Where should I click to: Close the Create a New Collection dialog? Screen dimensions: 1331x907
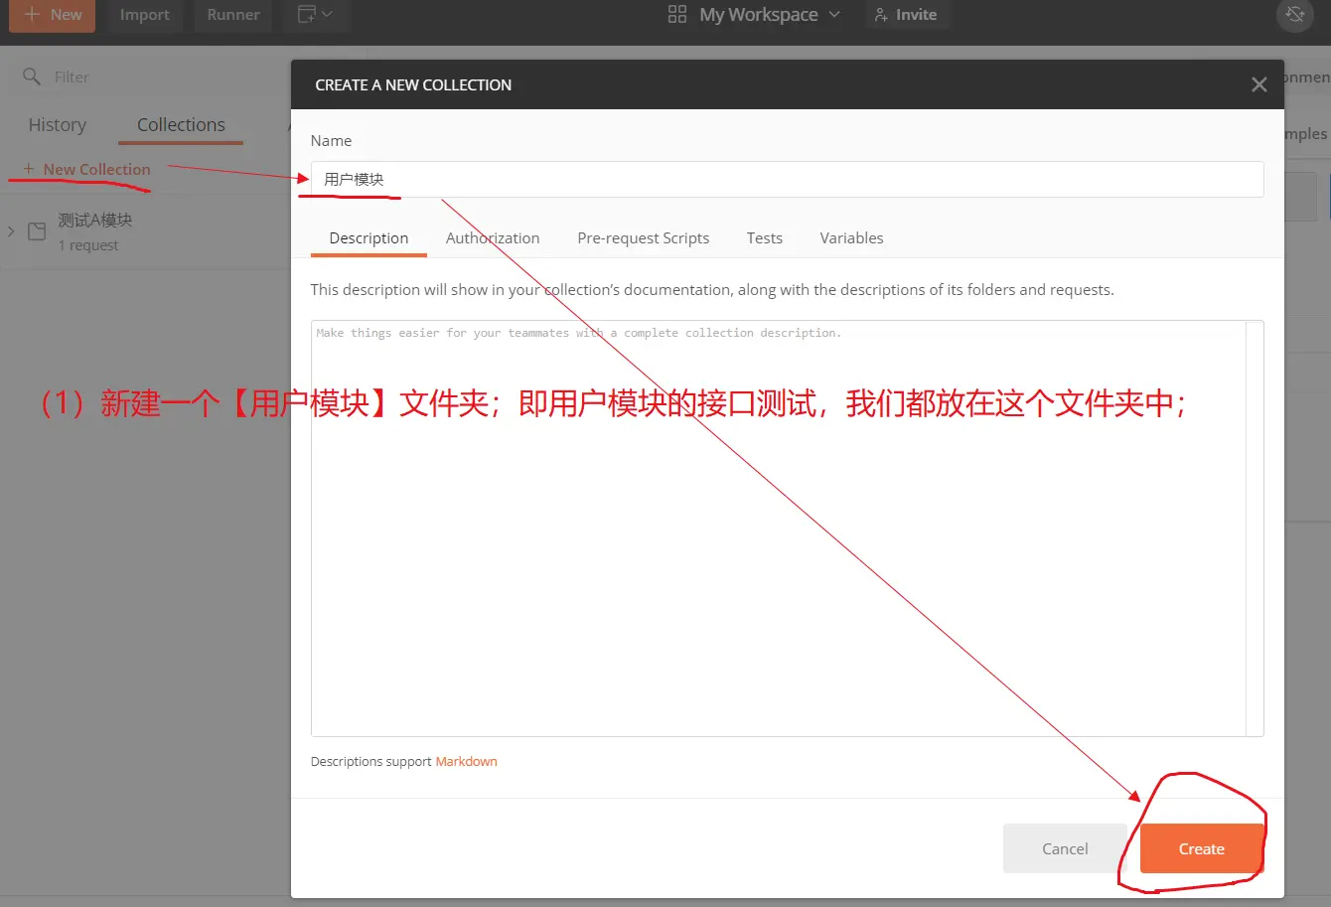1258,85
